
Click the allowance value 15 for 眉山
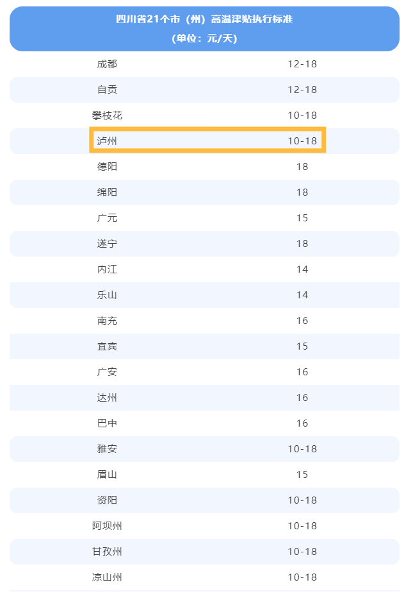coord(302,475)
